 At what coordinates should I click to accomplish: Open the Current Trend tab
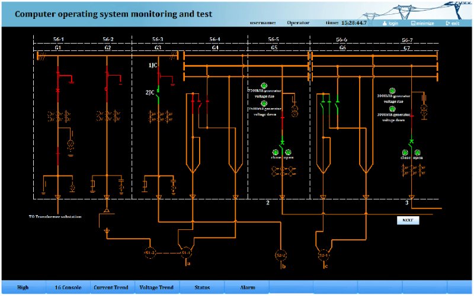111,287
